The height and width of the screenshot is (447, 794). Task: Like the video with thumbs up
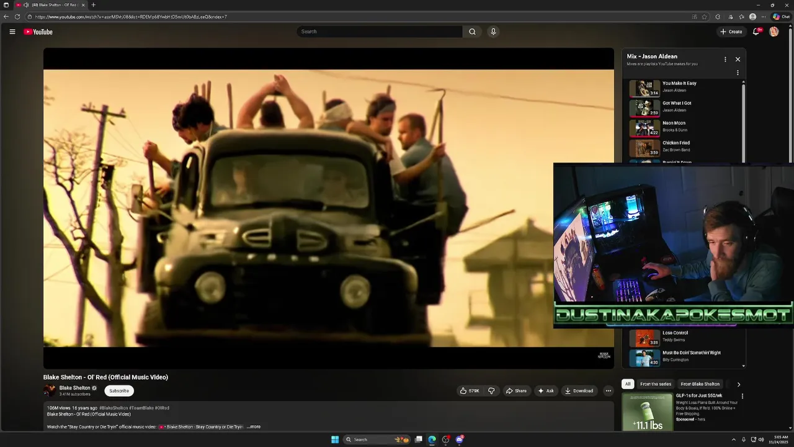470,391
